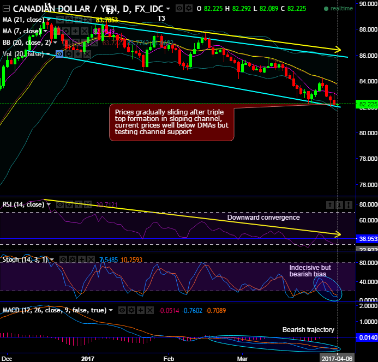
Task: Hide the MACD indicator with eye icon
Action: (122, 310)
